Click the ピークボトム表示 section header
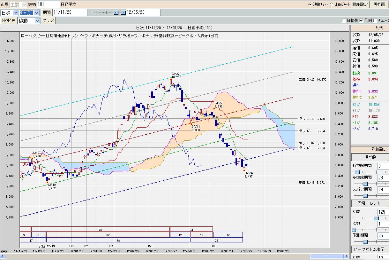 [369, 249]
